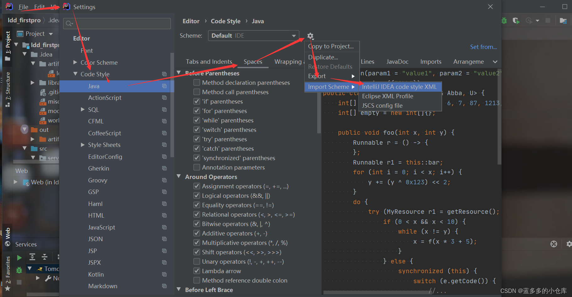Image resolution: width=572 pixels, height=297 pixels.
Task: Run with Coverage using the shield-play icon
Action: 516,20
